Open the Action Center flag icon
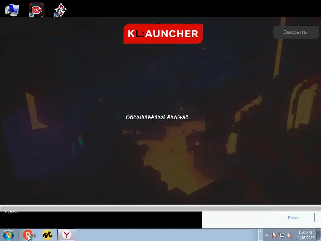Image resolution: width=321 pixels, height=241 pixels. point(274,235)
